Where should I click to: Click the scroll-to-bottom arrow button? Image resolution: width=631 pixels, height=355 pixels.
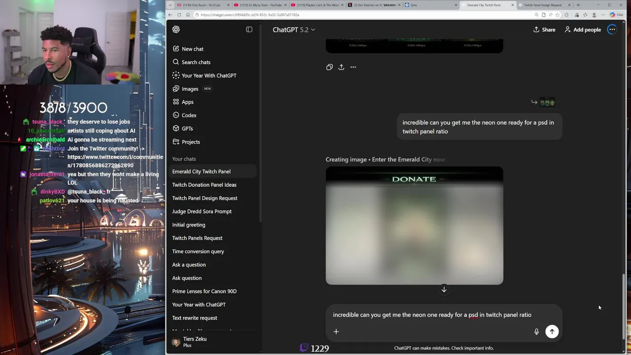pos(444,289)
